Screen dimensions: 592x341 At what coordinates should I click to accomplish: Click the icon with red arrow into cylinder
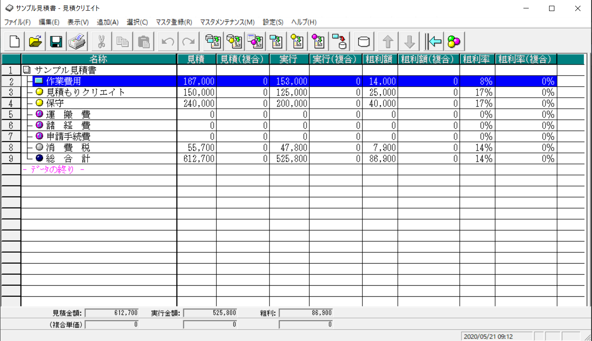click(x=340, y=42)
